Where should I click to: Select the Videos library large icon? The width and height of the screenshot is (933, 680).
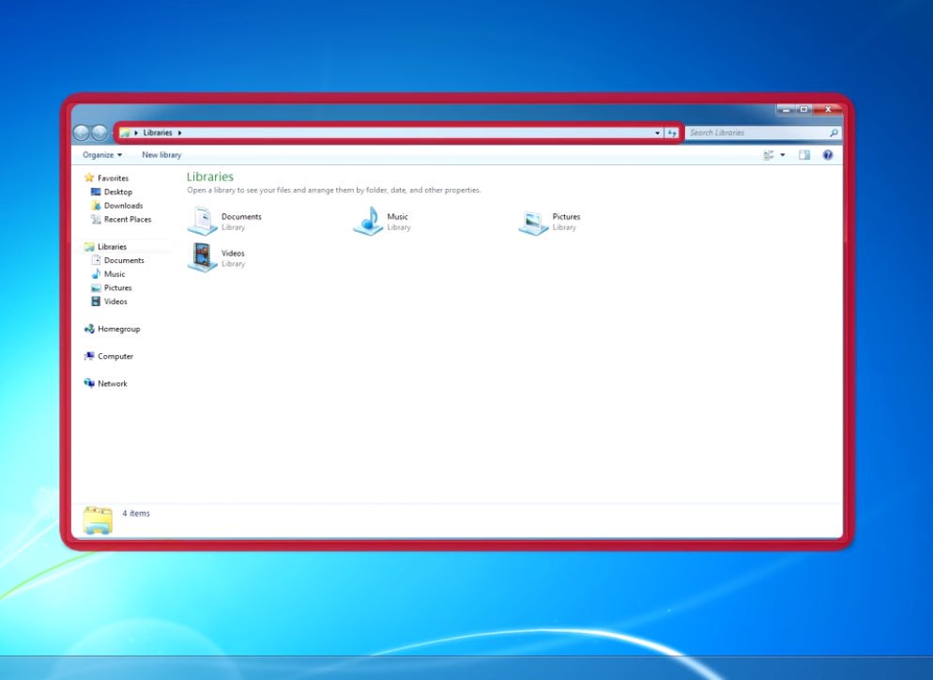pyautogui.click(x=203, y=257)
